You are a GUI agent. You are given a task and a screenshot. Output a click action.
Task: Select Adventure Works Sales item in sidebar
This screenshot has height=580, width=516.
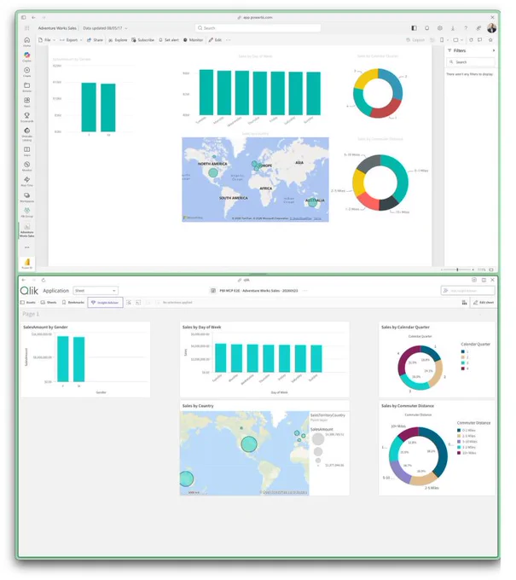pyautogui.click(x=27, y=230)
